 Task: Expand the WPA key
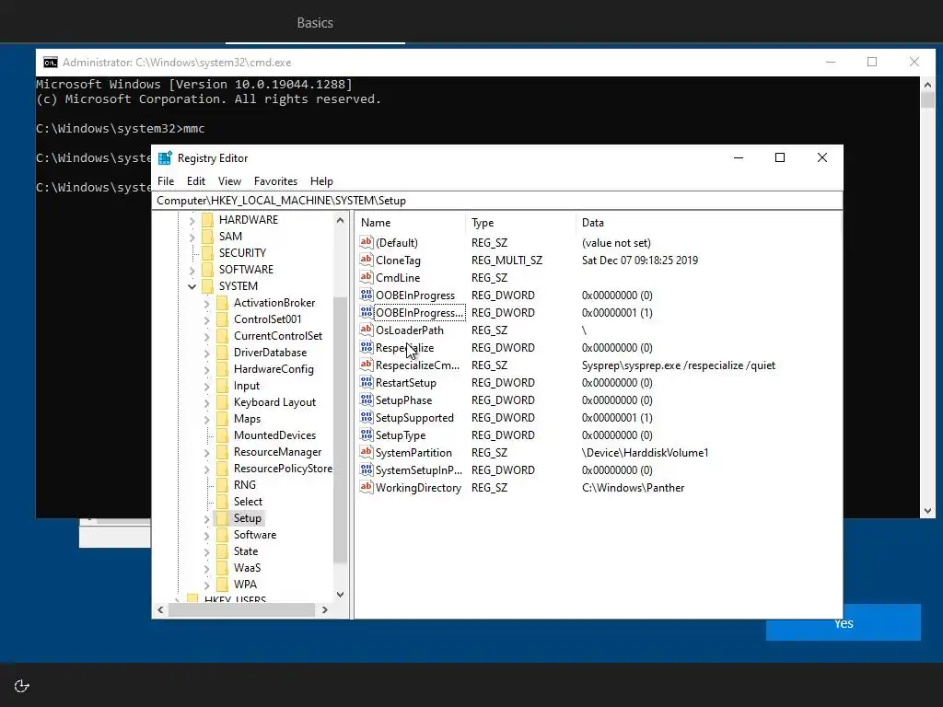pyautogui.click(x=207, y=585)
